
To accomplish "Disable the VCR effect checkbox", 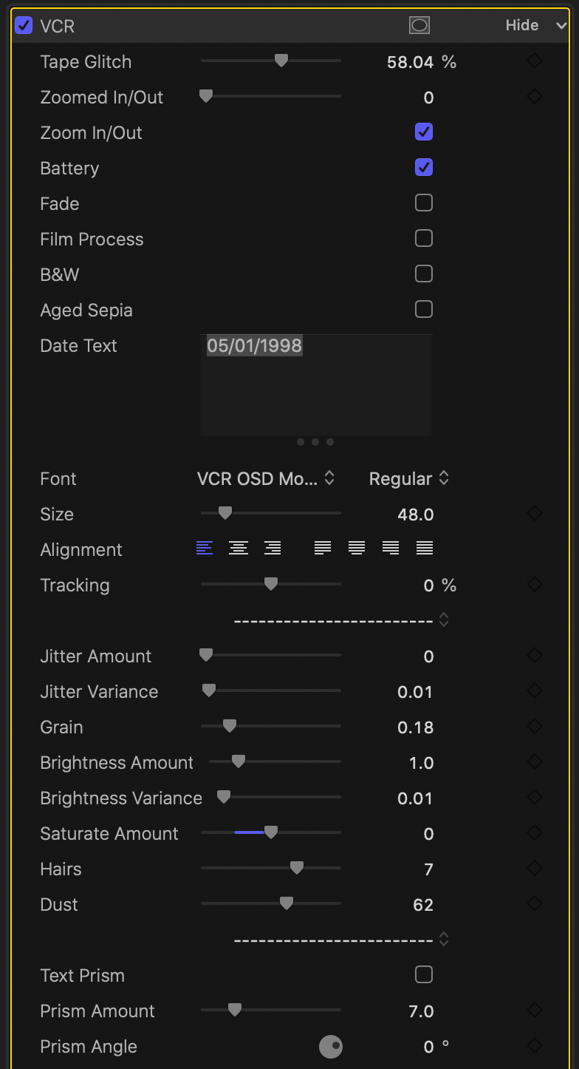I will pos(24,26).
